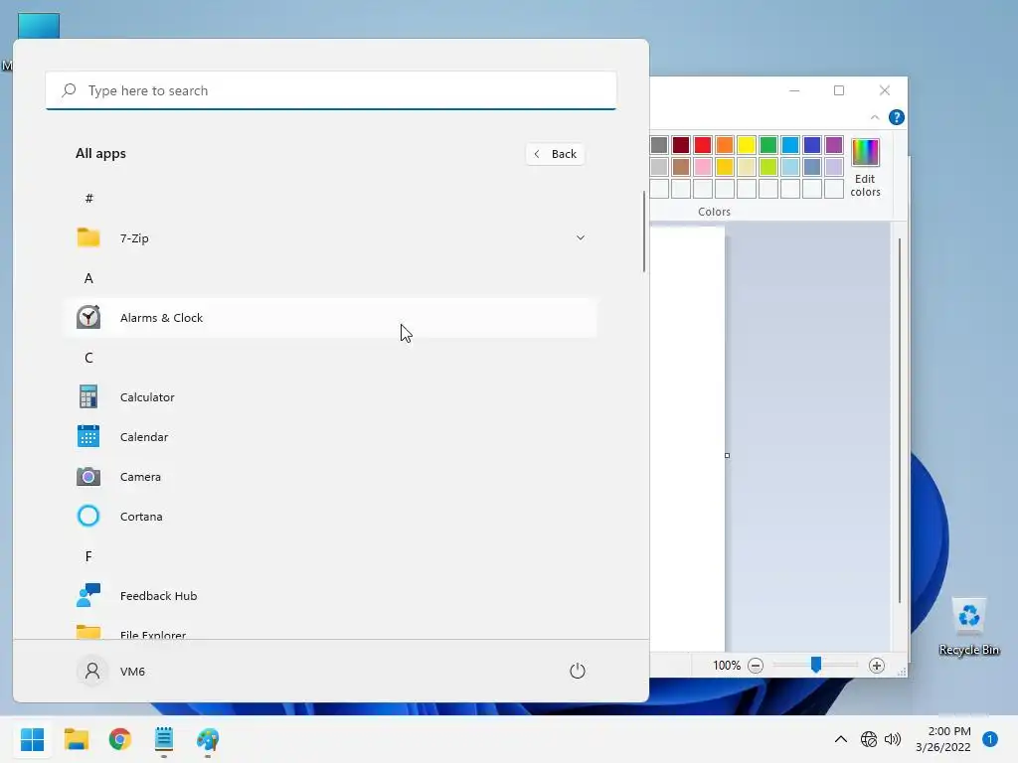1018x763 pixels.
Task: Click the VM6 username label
Action: point(132,672)
